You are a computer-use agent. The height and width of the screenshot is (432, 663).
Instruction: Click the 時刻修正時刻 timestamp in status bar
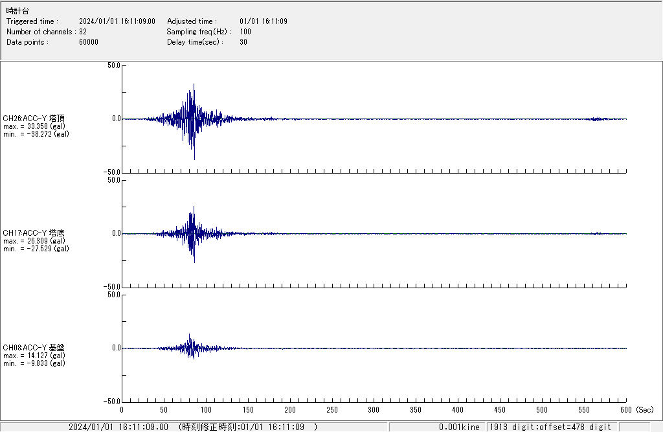click(x=250, y=427)
